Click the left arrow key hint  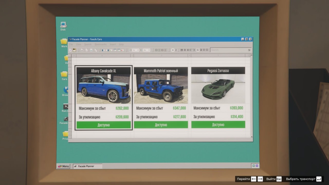tap(254, 179)
